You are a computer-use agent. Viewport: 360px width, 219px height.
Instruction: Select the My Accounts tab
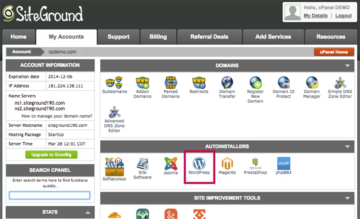click(66, 37)
